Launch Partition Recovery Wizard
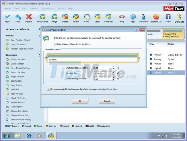Viewport: 187px width, 141px height. pos(22,49)
